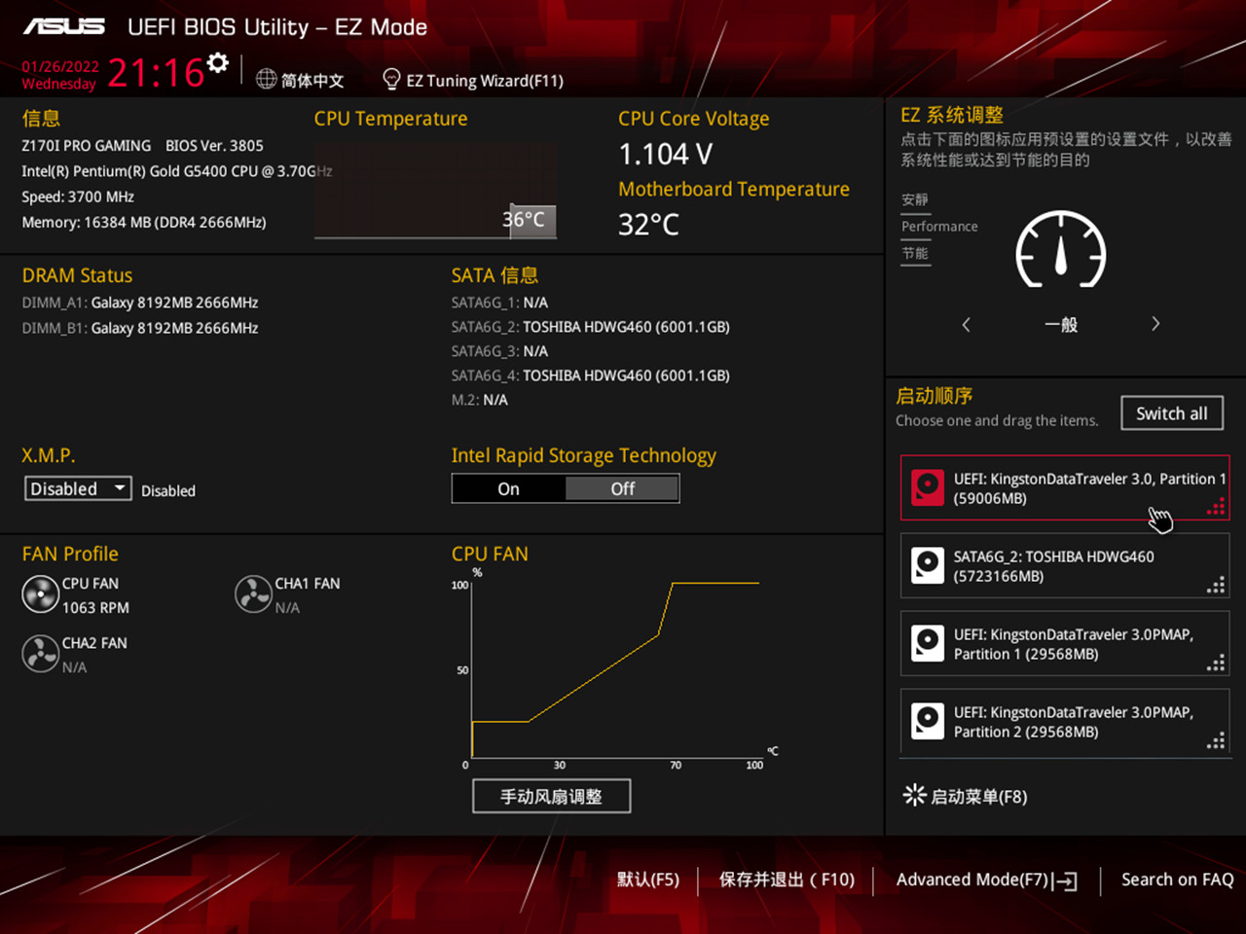Image resolution: width=1246 pixels, height=934 pixels.
Task: Click the Speed: 3700 MHz line
Action: point(78,197)
